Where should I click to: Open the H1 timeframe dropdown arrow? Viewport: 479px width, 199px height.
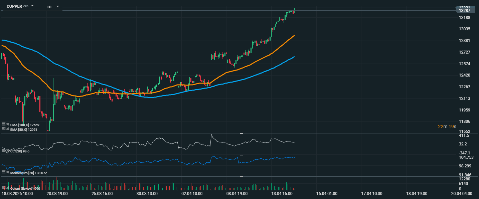[x=57, y=6]
